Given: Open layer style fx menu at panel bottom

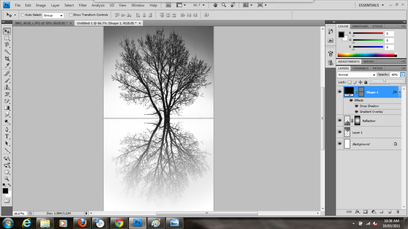Looking at the screenshot, I should [x=357, y=212].
